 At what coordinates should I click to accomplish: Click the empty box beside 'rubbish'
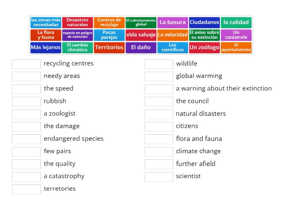click(26, 101)
